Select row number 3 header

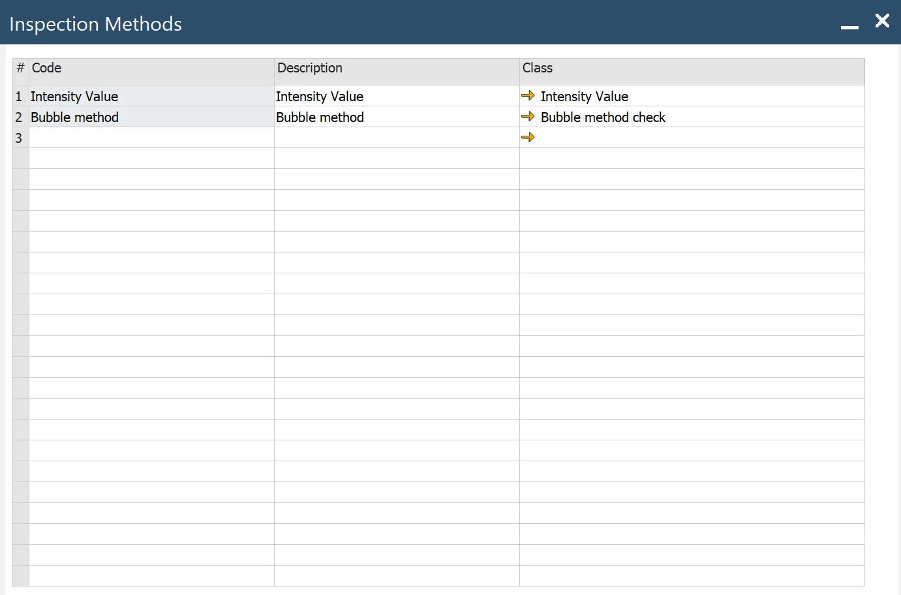(20, 138)
